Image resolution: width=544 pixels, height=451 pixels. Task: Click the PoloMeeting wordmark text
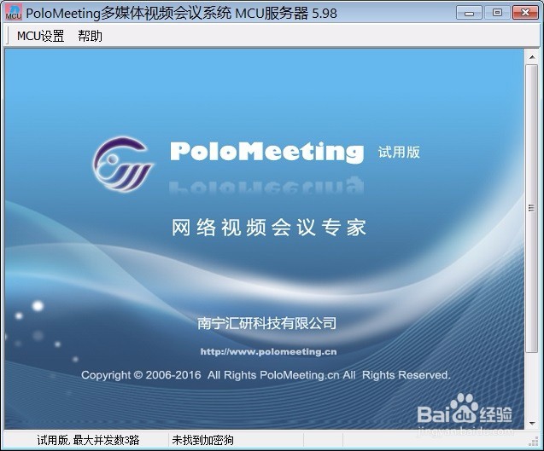tap(266, 152)
